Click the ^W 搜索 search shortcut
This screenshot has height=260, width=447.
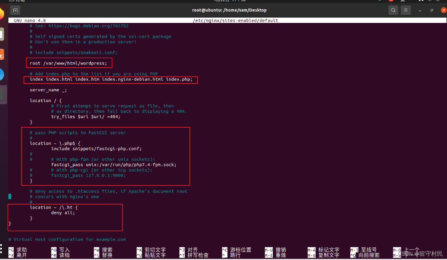(103, 250)
